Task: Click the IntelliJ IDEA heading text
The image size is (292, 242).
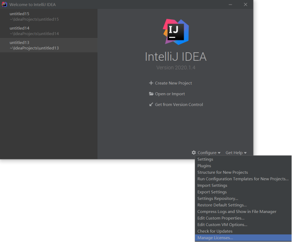Action: click(x=176, y=57)
